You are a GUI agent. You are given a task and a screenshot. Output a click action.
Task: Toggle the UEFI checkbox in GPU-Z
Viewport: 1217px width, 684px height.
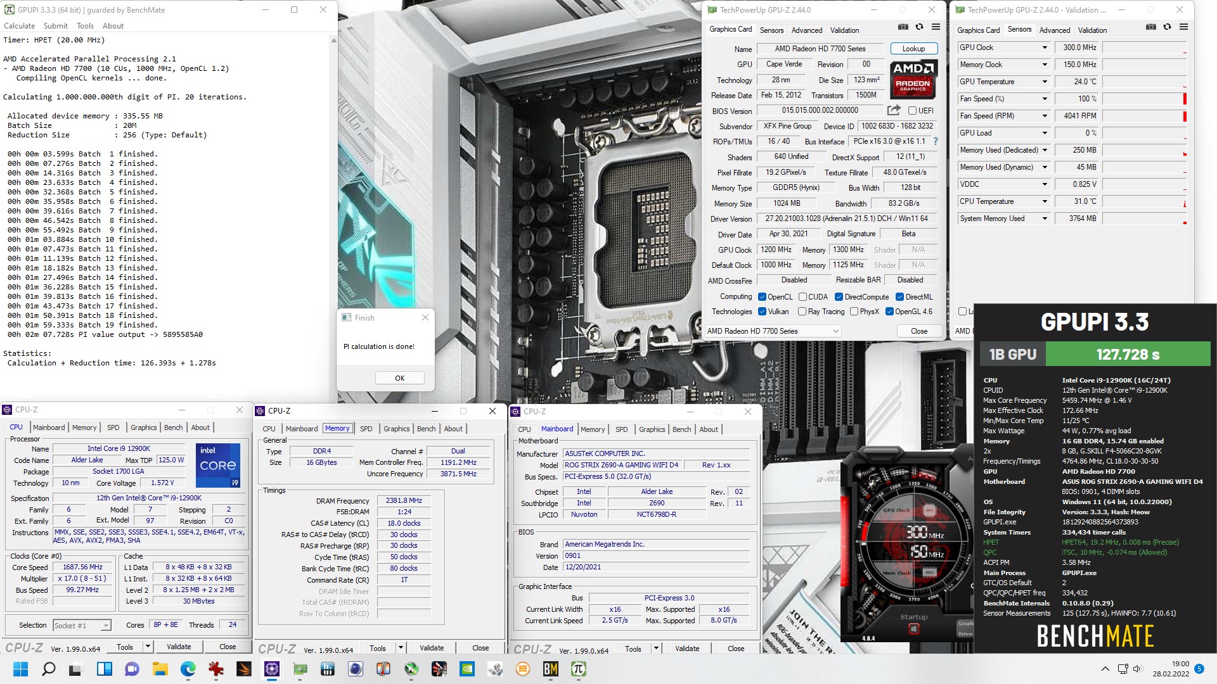coord(912,110)
